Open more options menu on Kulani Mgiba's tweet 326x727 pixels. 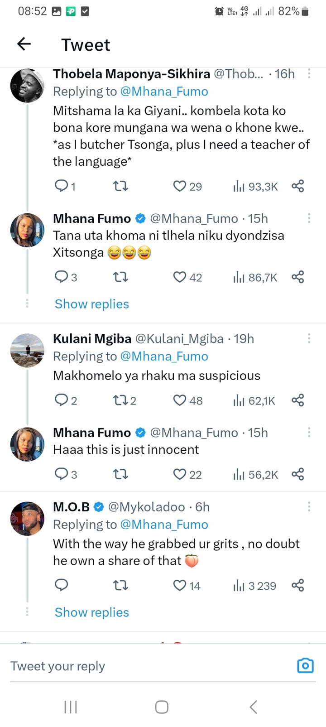[309, 339]
